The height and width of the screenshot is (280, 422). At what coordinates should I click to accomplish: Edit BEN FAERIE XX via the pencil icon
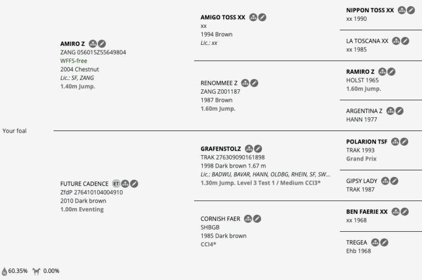(405, 212)
